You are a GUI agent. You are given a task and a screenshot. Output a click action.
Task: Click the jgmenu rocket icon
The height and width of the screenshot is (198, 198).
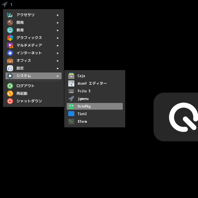click(x=71, y=99)
